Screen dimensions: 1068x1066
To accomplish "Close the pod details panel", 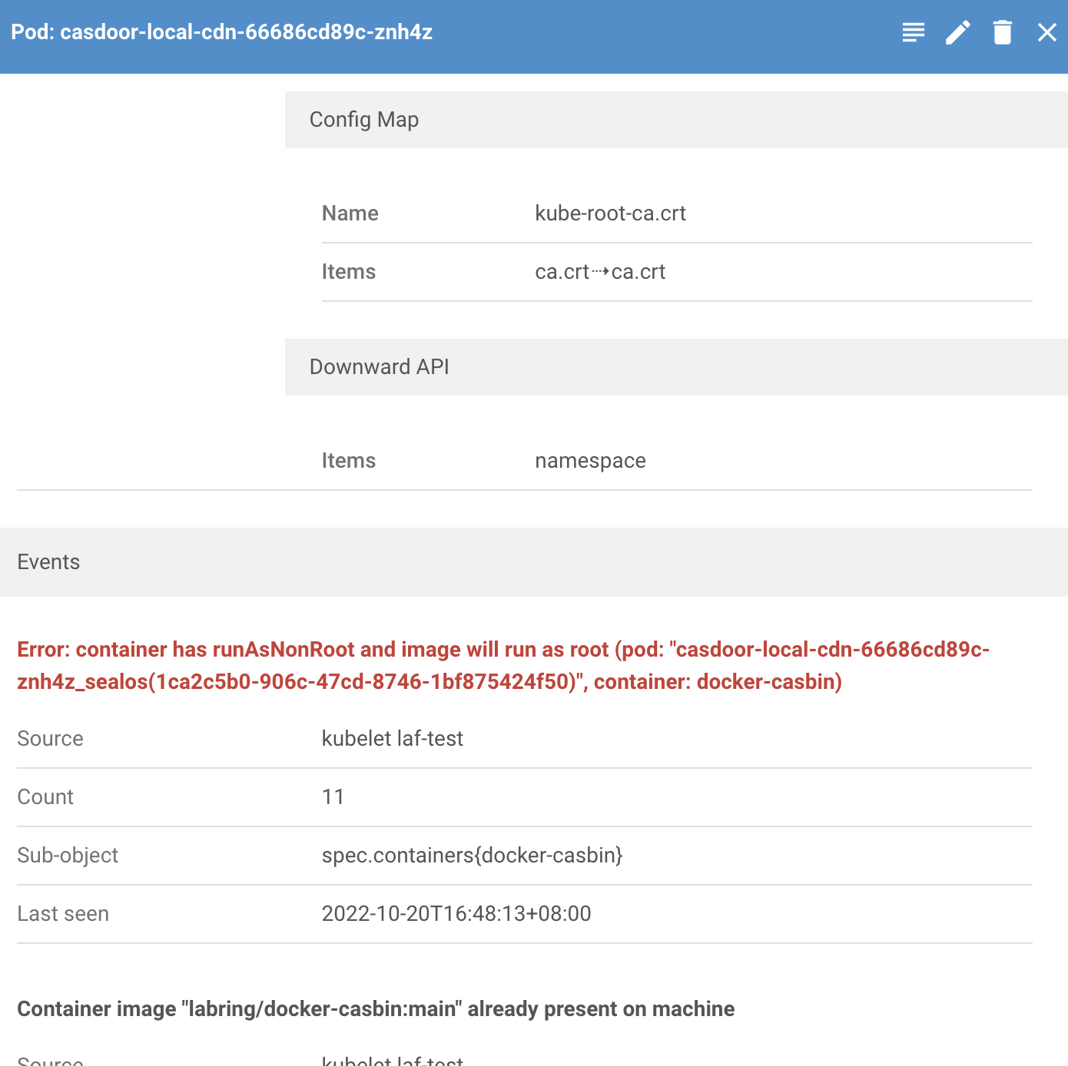I will coord(1046,32).
